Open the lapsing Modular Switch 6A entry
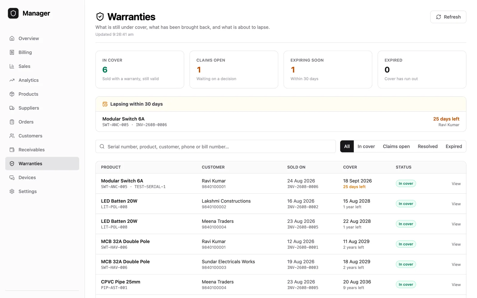The image size is (477, 298). tap(281, 122)
